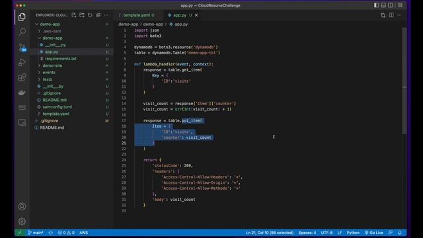Screen dimensions: 423x238
Task: Split the editor to the right
Action: 391,15
